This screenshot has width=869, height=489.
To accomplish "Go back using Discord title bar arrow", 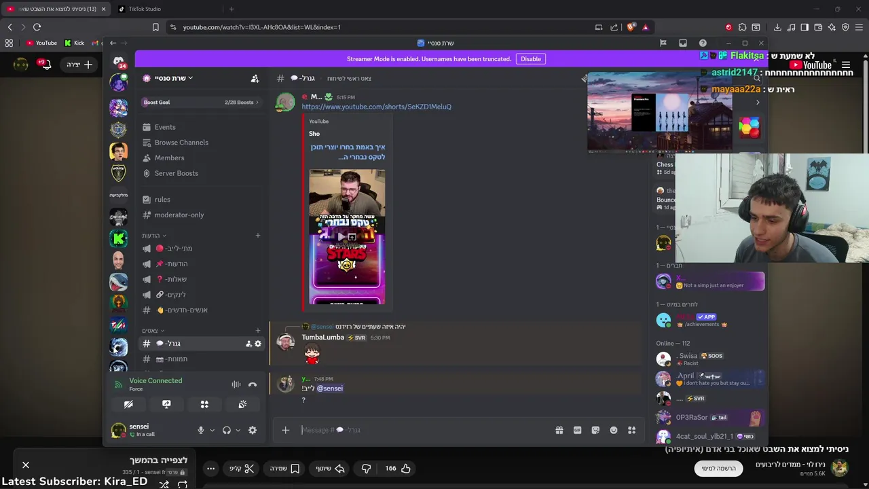I will click(113, 43).
